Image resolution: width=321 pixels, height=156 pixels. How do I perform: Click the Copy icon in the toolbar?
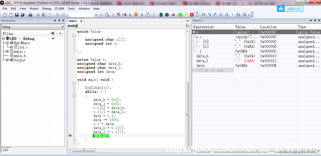click(44, 15)
